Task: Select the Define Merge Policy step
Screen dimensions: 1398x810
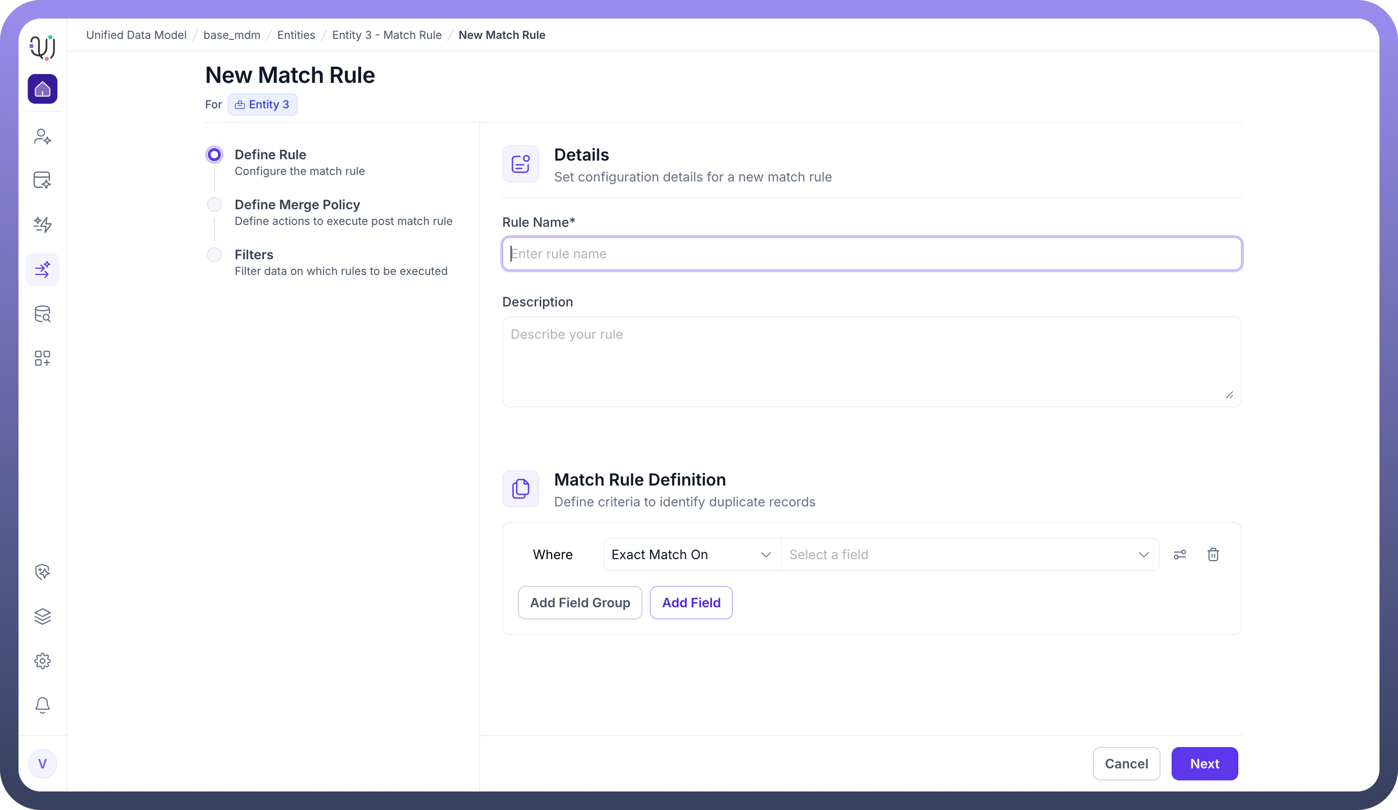Action: 297,205
